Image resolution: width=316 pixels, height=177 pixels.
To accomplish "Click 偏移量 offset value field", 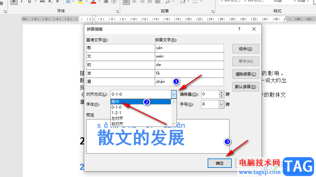I will pyautogui.click(x=210, y=94).
